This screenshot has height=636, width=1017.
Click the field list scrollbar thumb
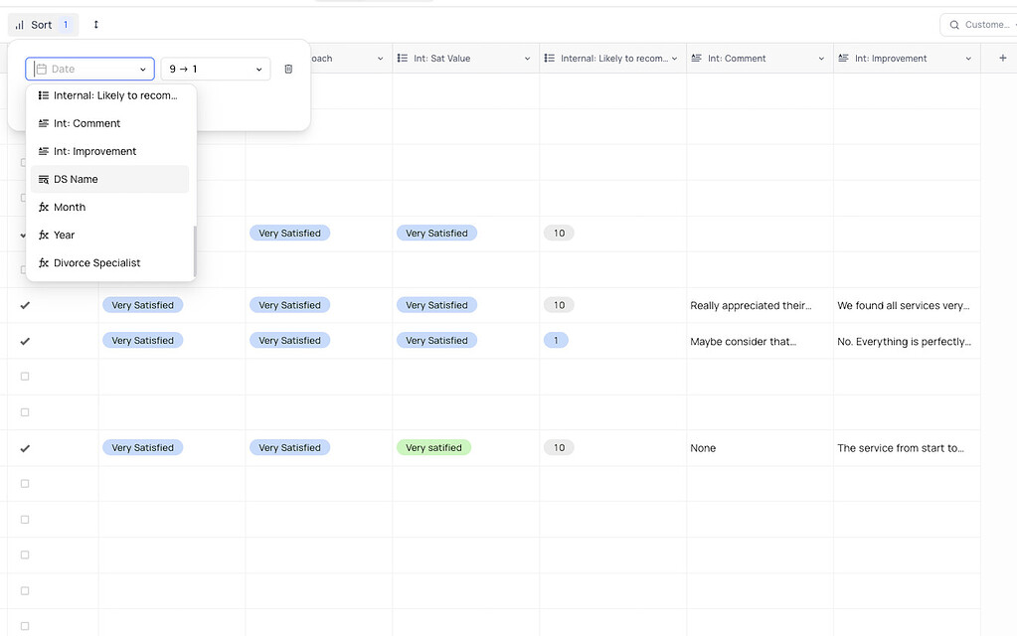[x=195, y=250]
